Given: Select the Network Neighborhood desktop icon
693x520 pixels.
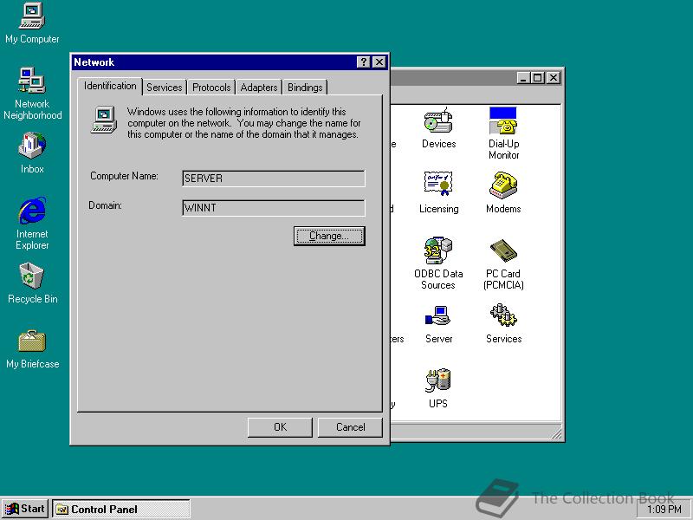Looking at the screenshot, I should click(x=32, y=93).
